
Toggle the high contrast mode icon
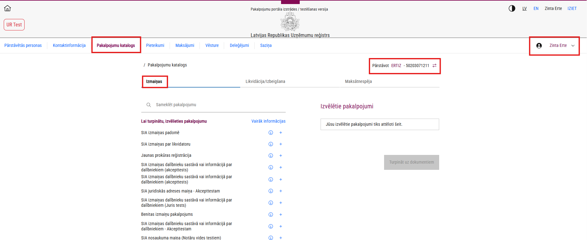(512, 8)
